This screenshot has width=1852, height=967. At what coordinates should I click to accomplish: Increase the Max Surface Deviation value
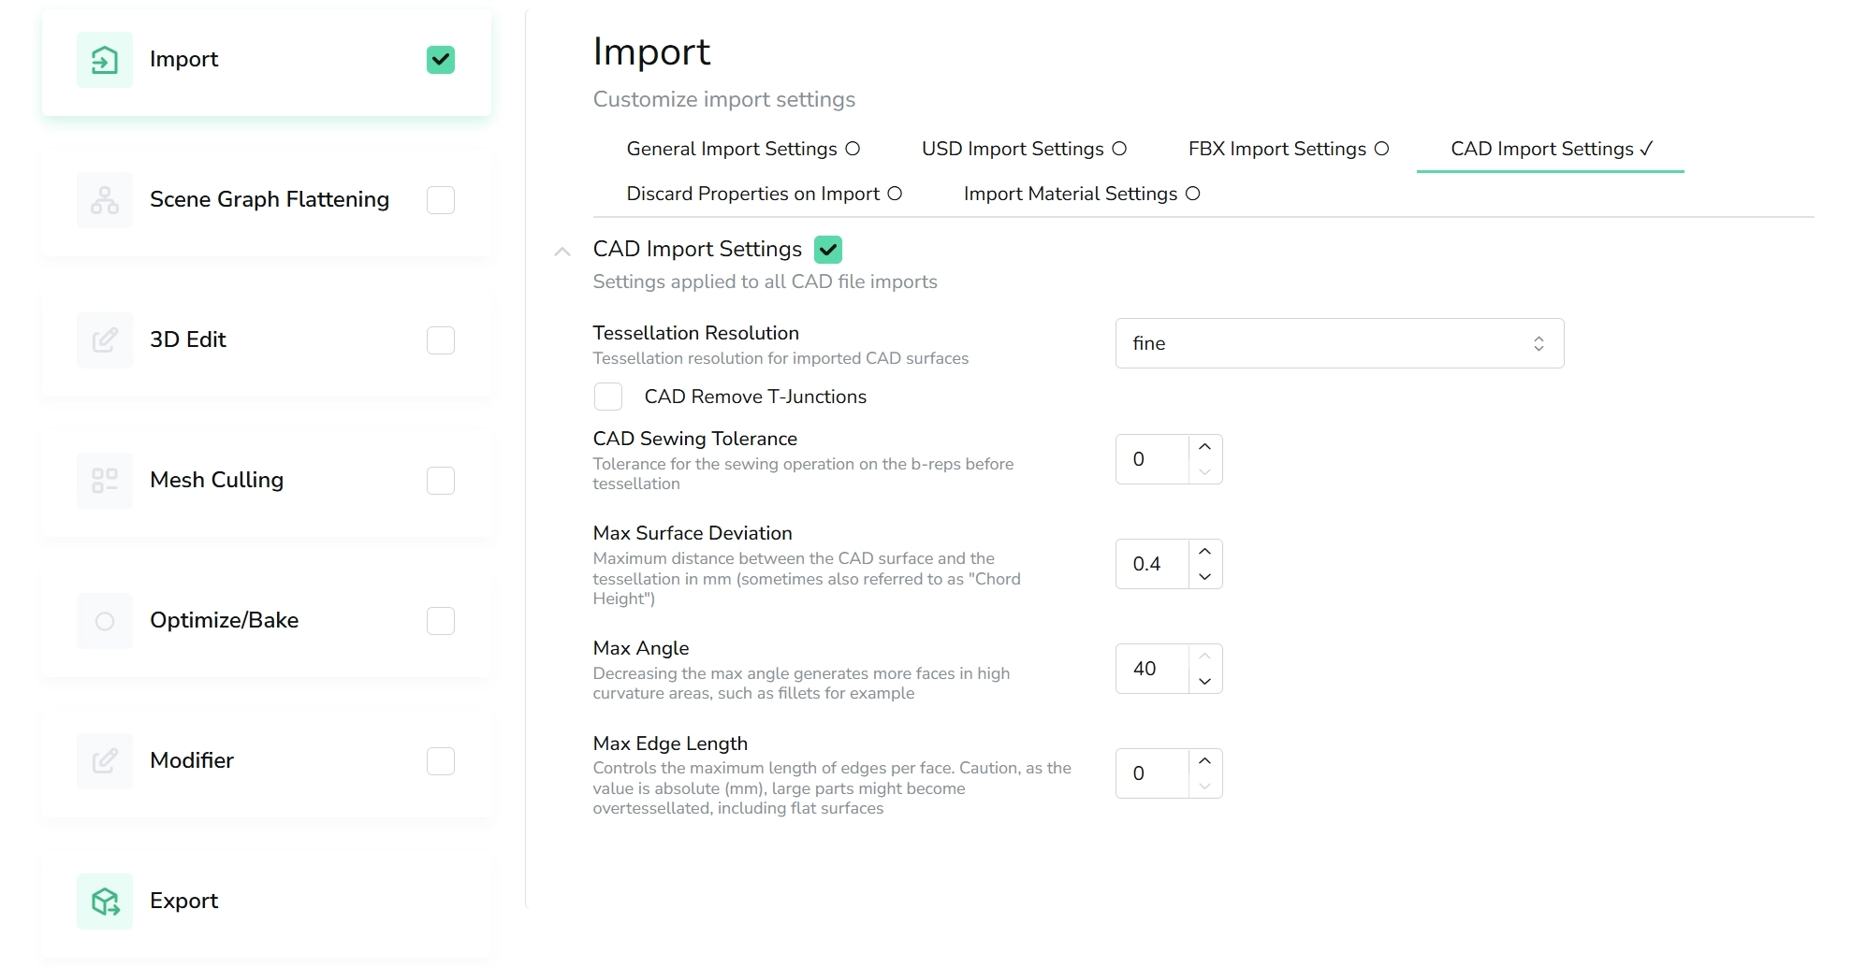click(1204, 552)
